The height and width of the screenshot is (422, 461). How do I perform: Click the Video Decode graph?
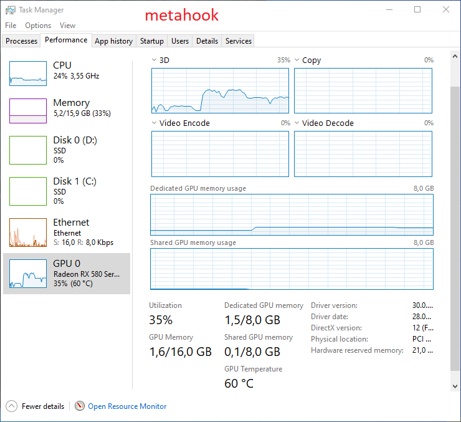click(363, 154)
